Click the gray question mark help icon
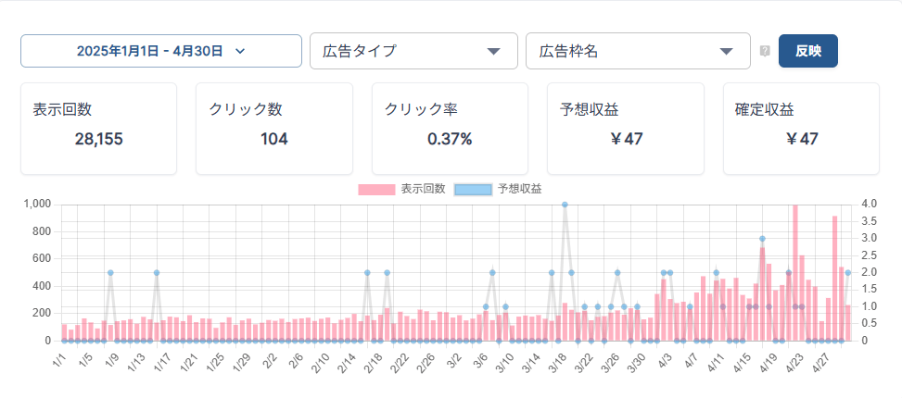 [765, 52]
